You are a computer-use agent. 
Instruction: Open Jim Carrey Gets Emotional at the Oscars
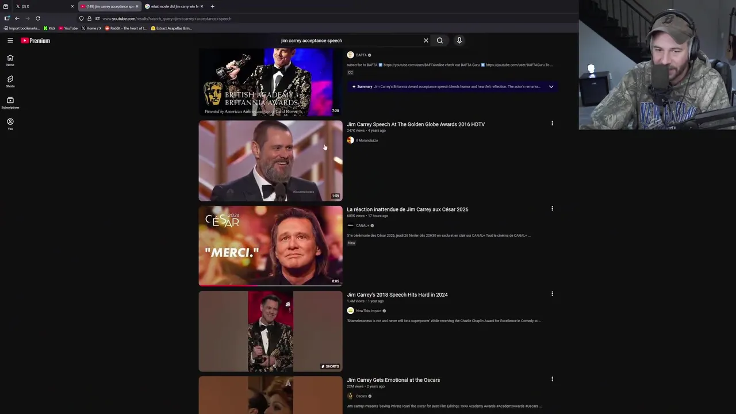(x=393, y=379)
